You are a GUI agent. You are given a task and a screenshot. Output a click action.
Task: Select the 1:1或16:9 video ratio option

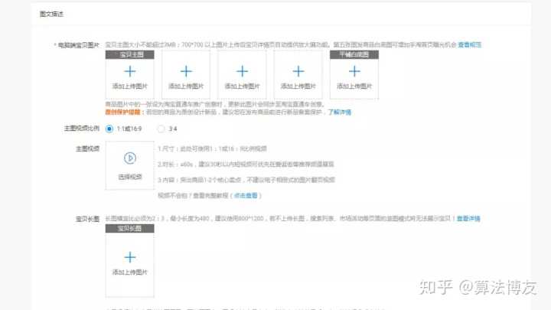point(109,129)
